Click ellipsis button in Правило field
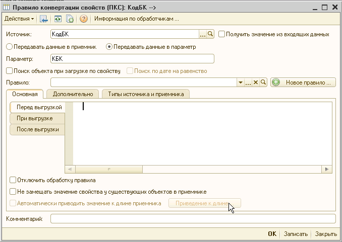Viewport: 342px width, 242px height. pos(248,83)
